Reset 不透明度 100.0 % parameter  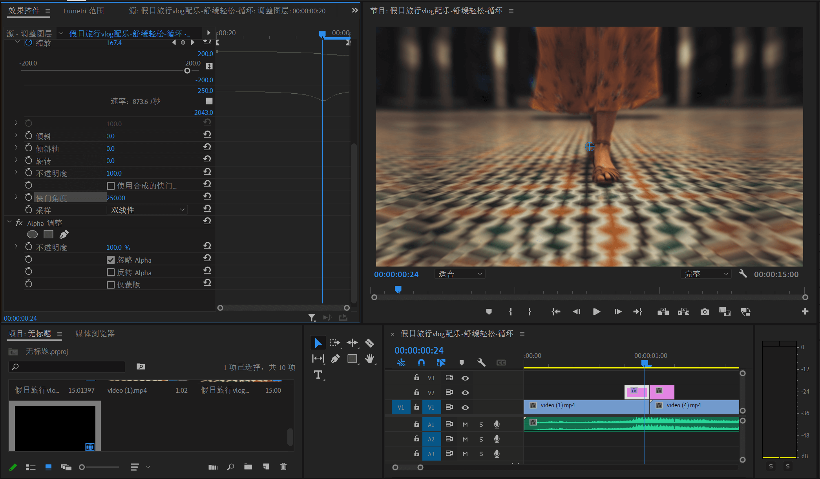207,246
